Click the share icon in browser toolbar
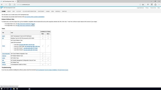Image resolution: width=161 pixels, height=90 pixels. pos(155,4)
